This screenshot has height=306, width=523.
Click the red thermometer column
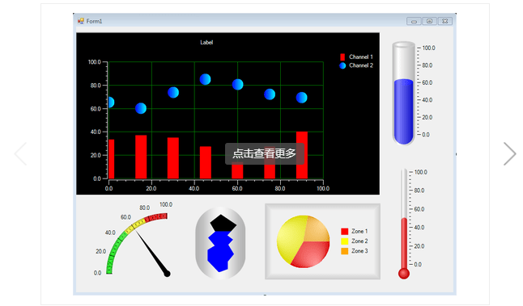click(x=404, y=244)
